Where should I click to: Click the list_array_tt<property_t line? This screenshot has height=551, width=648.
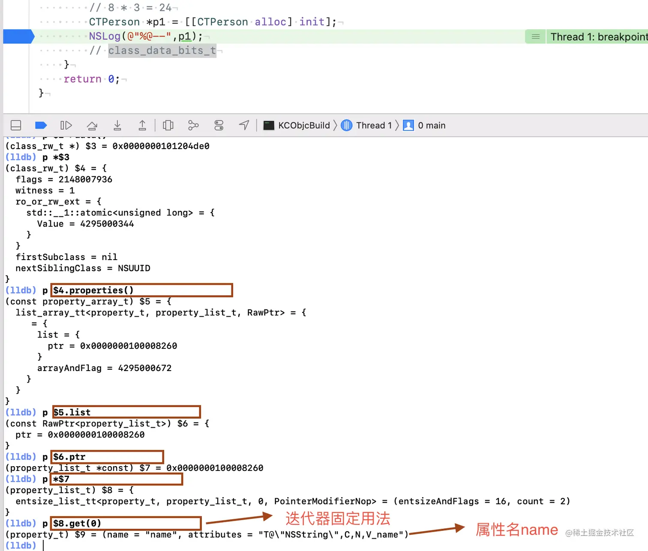(161, 312)
